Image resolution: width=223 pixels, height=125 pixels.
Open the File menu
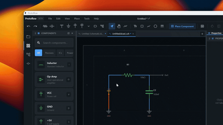(50, 19)
